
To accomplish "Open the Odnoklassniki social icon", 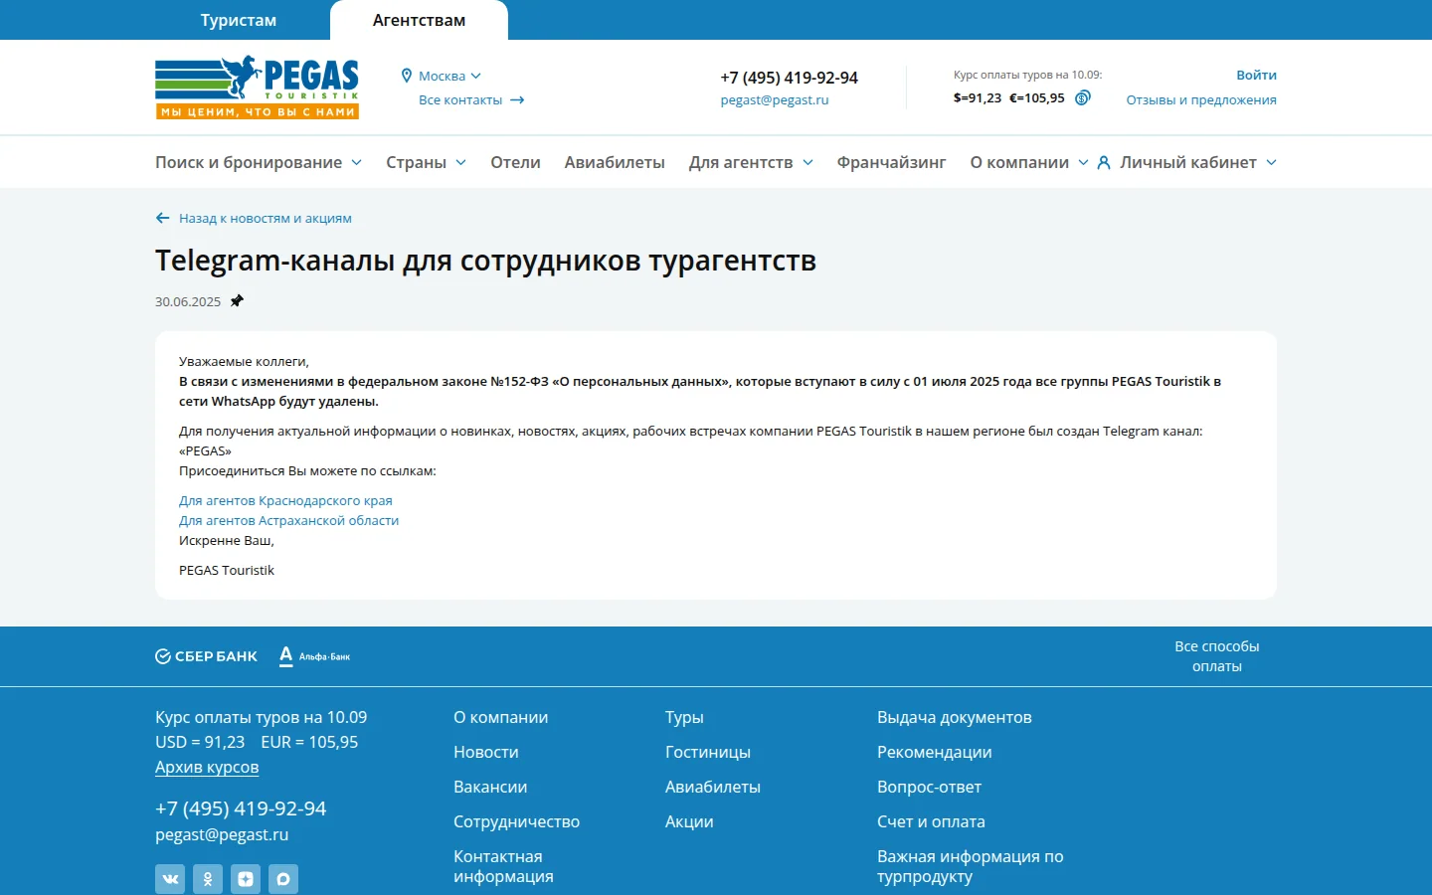I will coord(208,879).
